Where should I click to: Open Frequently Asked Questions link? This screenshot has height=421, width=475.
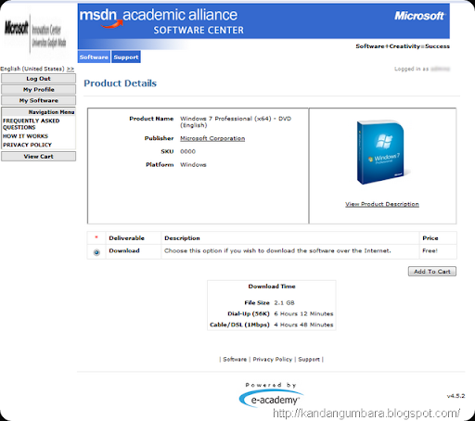pyautogui.click(x=31, y=124)
